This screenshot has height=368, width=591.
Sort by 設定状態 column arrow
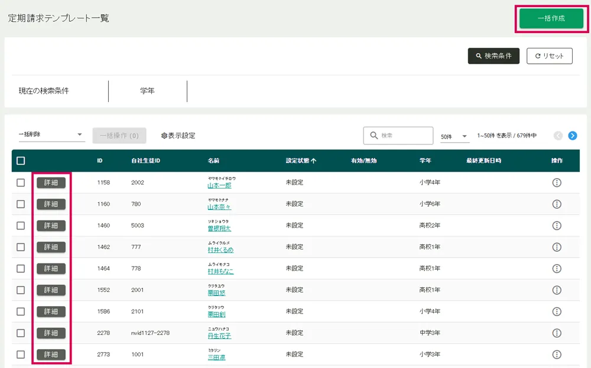point(314,161)
